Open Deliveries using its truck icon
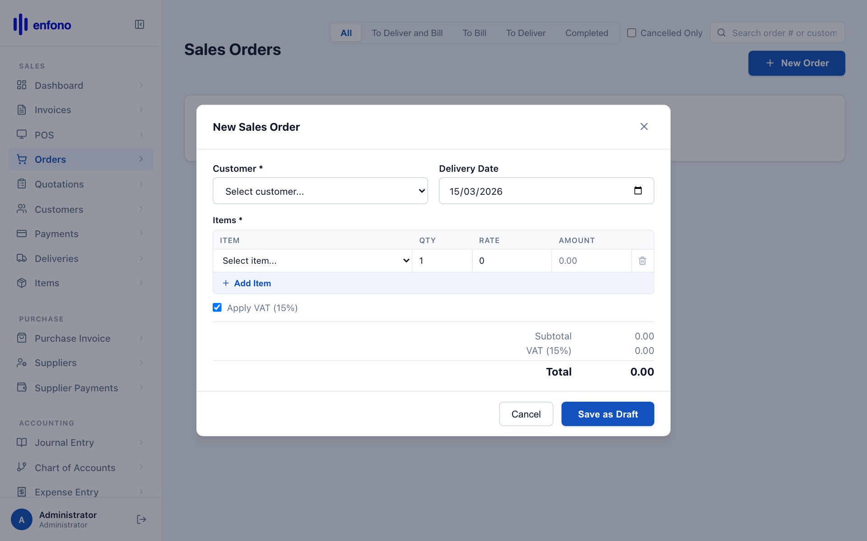The height and width of the screenshot is (541, 867). (x=22, y=258)
